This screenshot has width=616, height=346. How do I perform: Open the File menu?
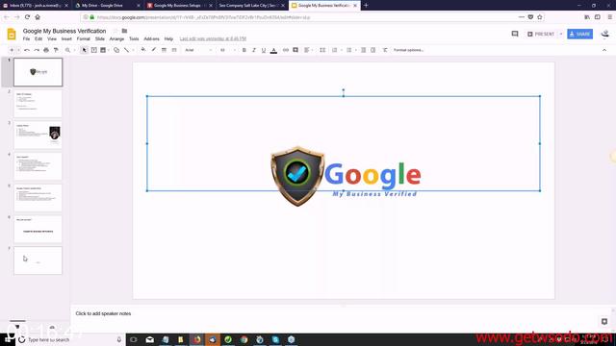click(x=26, y=38)
